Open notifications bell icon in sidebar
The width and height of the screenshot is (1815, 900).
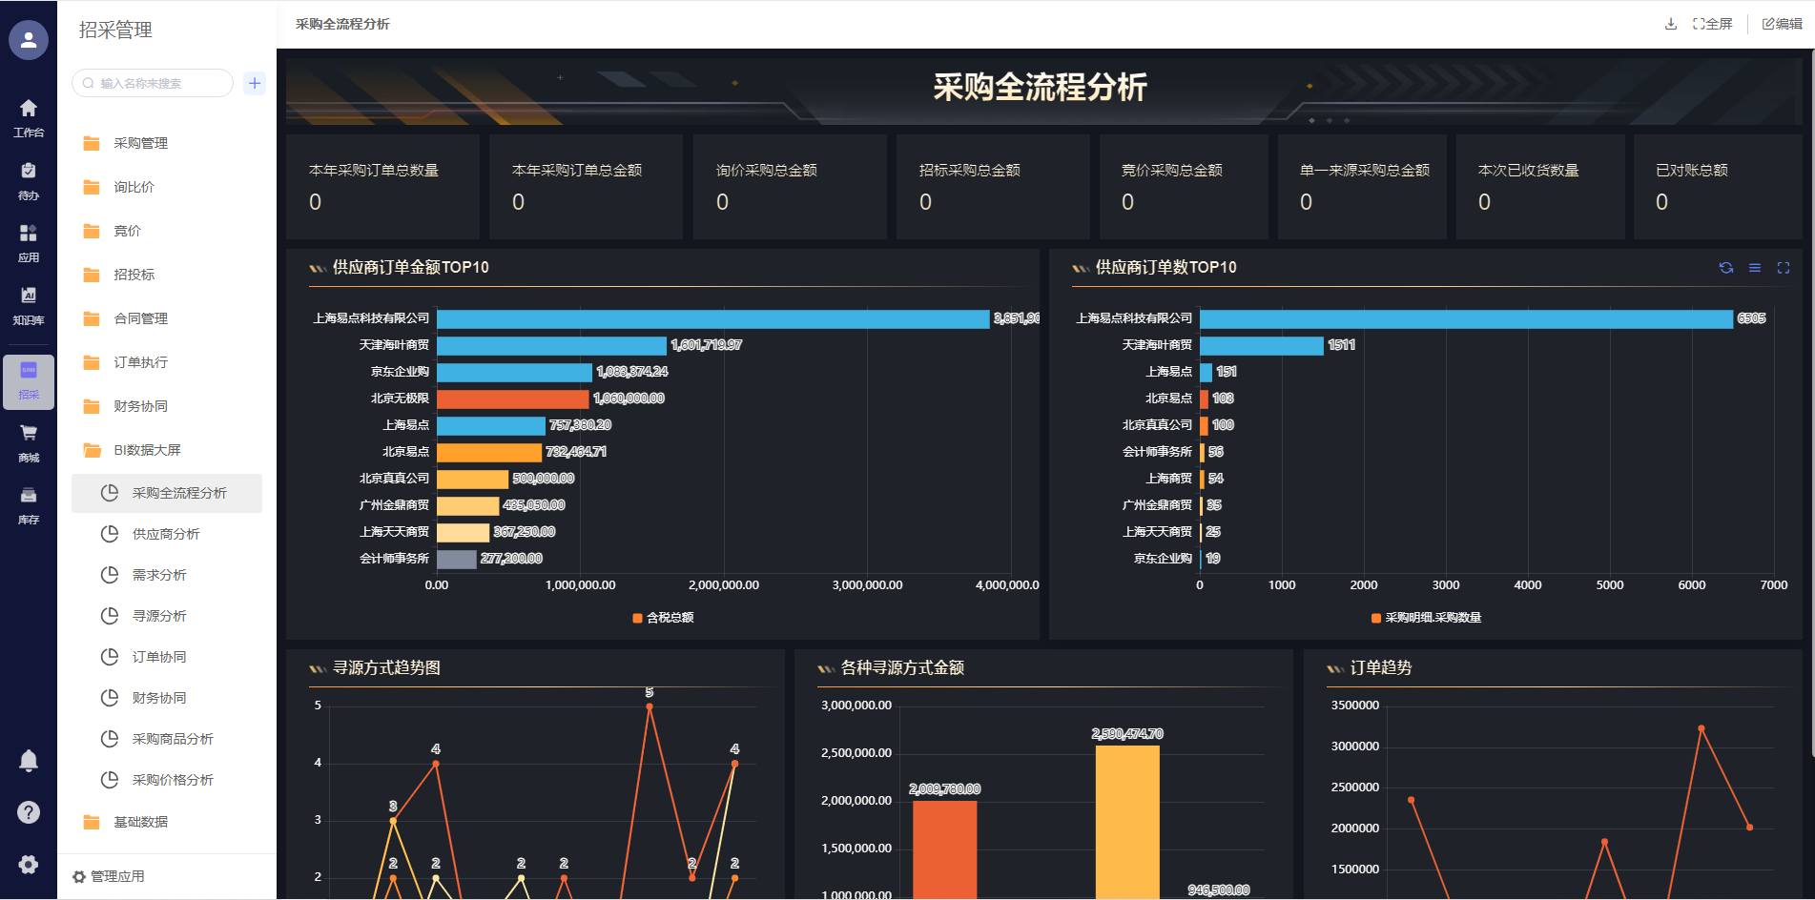(x=29, y=760)
